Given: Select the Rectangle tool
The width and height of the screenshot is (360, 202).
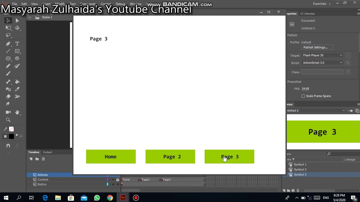Looking at the screenshot, I should coord(17,51).
